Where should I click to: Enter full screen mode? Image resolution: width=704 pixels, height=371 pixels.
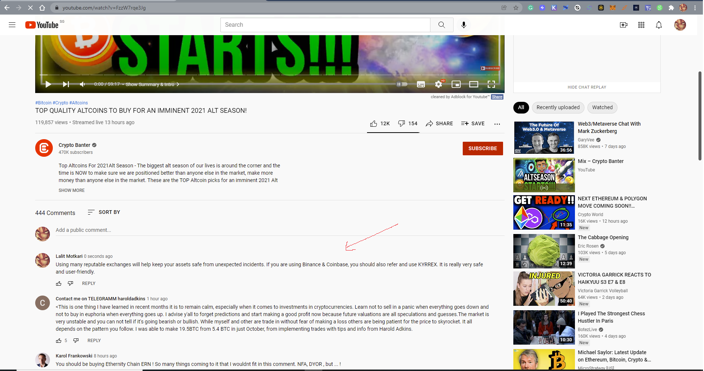[491, 84]
